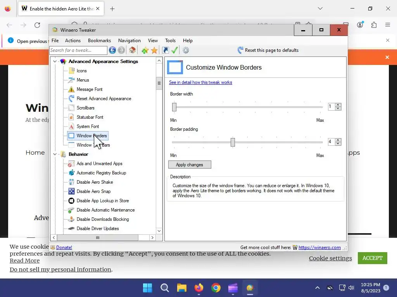Open the Home page icon in Winaero toolbar
This screenshot has width=397, height=297.
pyautogui.click(x=133, y=50)
